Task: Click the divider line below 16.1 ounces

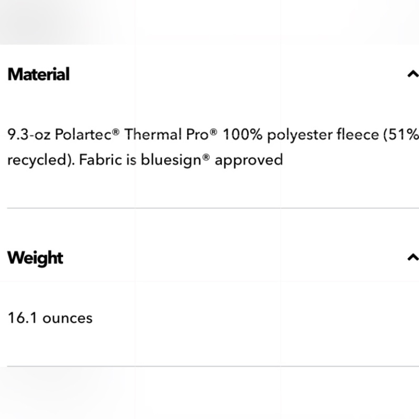Action: pyautogui.click(x=213, y=366)
